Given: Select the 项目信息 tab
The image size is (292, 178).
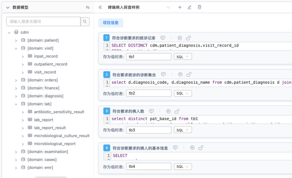Looking at the screenshot, I should tap(111, 23).
